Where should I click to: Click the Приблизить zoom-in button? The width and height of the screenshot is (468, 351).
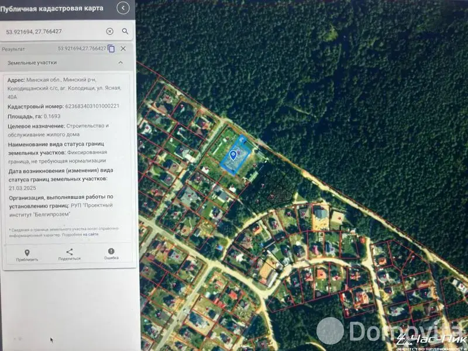coord(27,256)
